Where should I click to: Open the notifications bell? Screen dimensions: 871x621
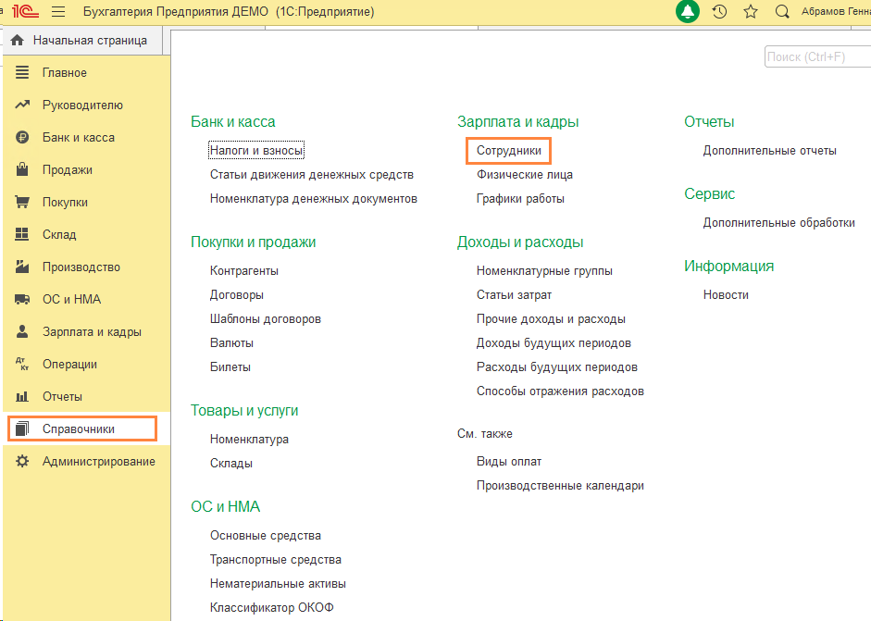tap(687, 11)
